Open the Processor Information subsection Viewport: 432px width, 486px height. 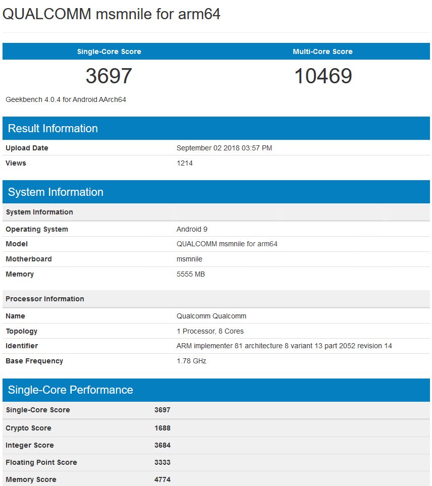click(44, 299)
